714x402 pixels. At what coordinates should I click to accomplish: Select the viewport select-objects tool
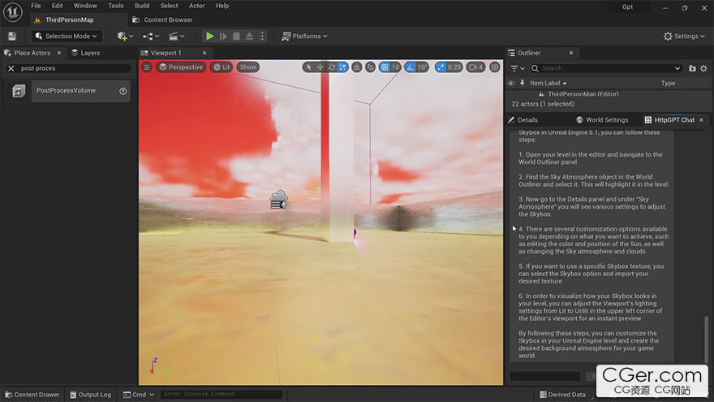(x=309, y=67)
